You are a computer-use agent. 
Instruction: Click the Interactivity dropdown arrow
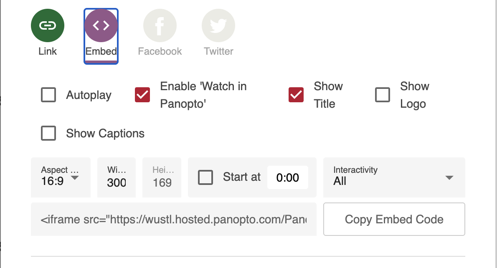[449, 178]
